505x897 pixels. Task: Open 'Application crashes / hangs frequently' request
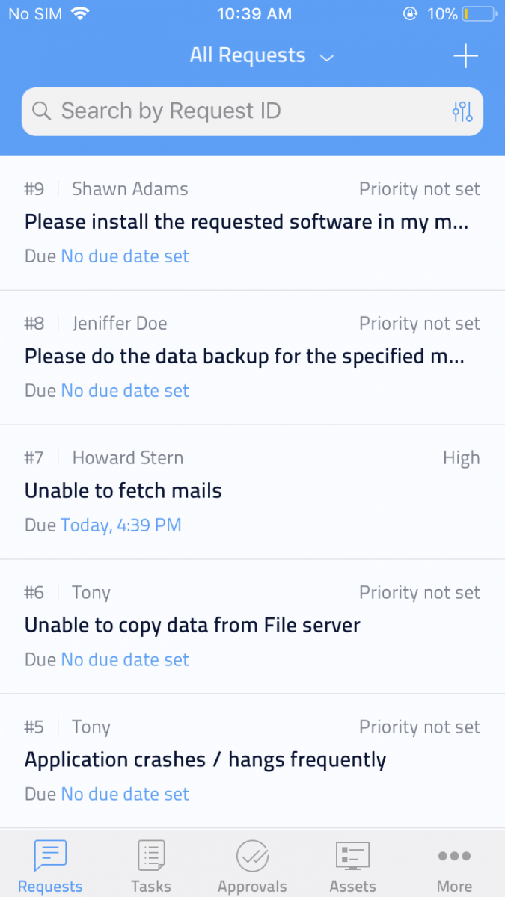(206, 760)
